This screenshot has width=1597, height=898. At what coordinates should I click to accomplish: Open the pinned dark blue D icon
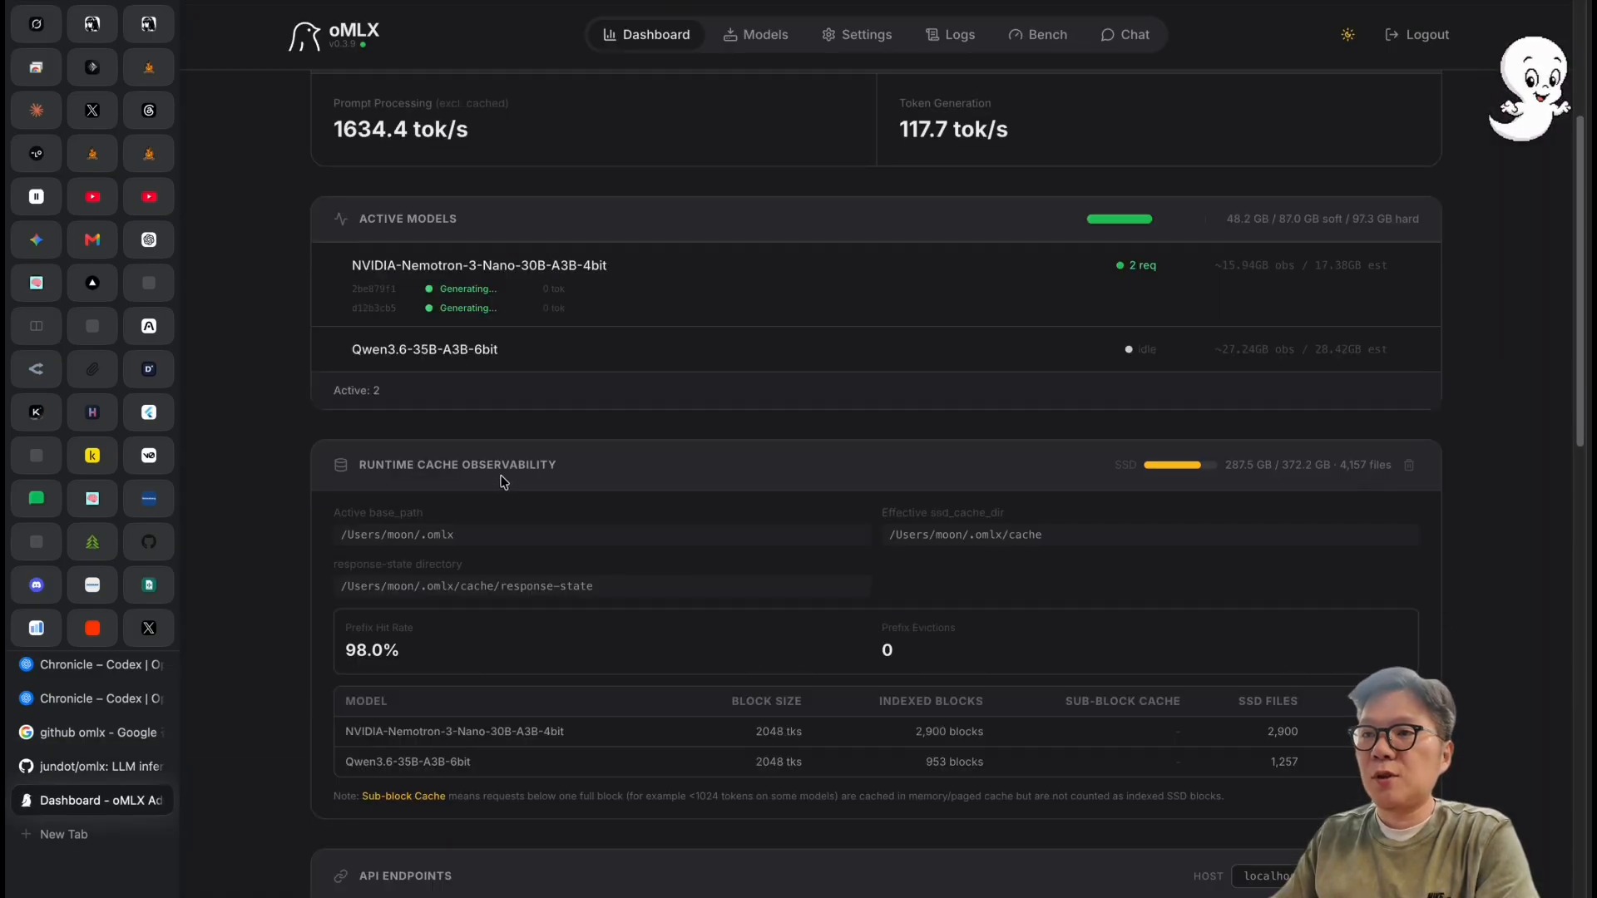149,369
